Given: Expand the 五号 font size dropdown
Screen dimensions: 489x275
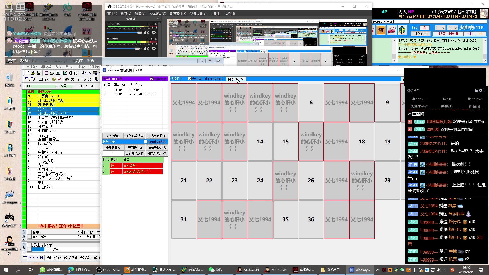Looking at the screenshot, I should tap(74, 86).
